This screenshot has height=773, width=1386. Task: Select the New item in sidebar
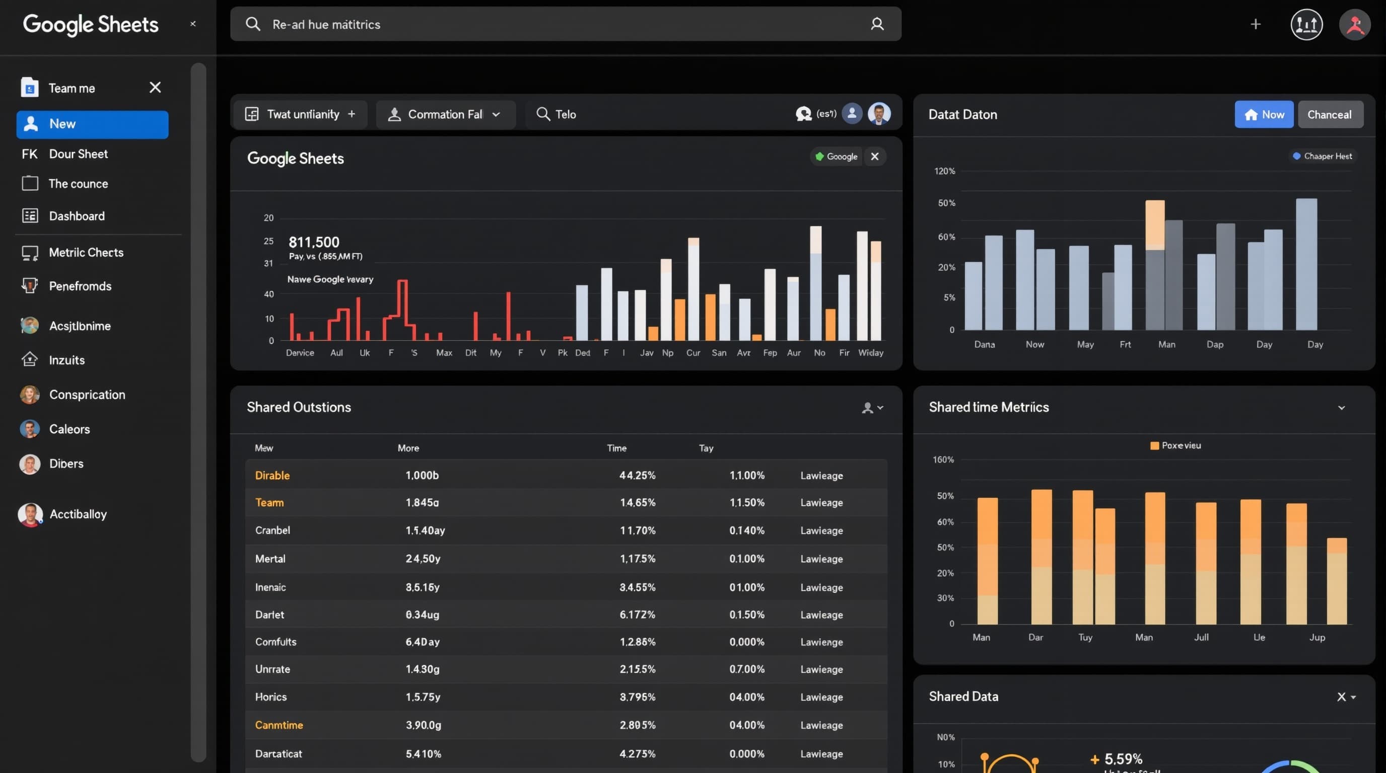[x=92, y=124]
